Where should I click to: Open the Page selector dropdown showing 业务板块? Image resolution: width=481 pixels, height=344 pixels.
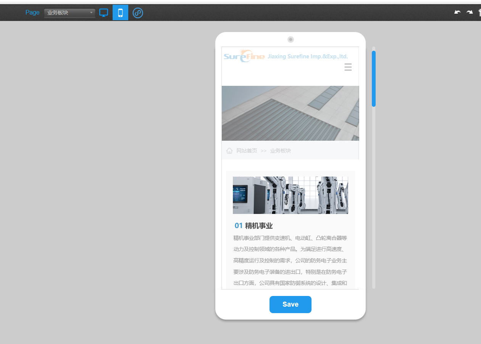coord(69,13)
